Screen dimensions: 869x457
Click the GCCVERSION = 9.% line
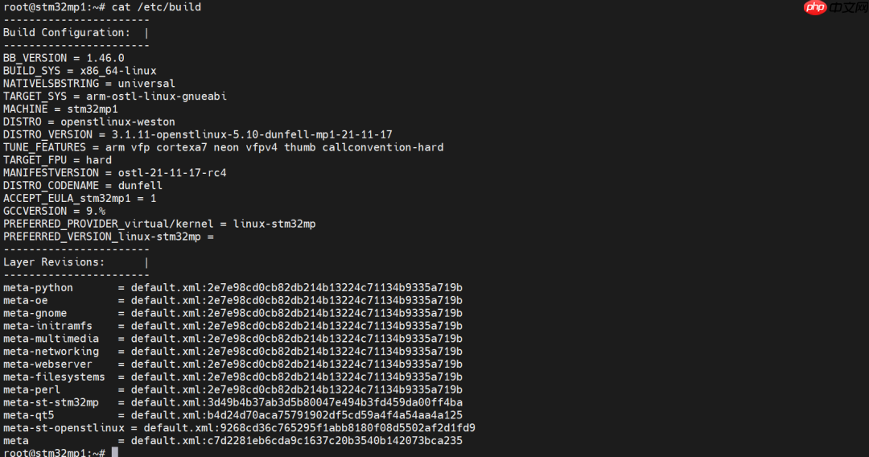click(55, 211)
